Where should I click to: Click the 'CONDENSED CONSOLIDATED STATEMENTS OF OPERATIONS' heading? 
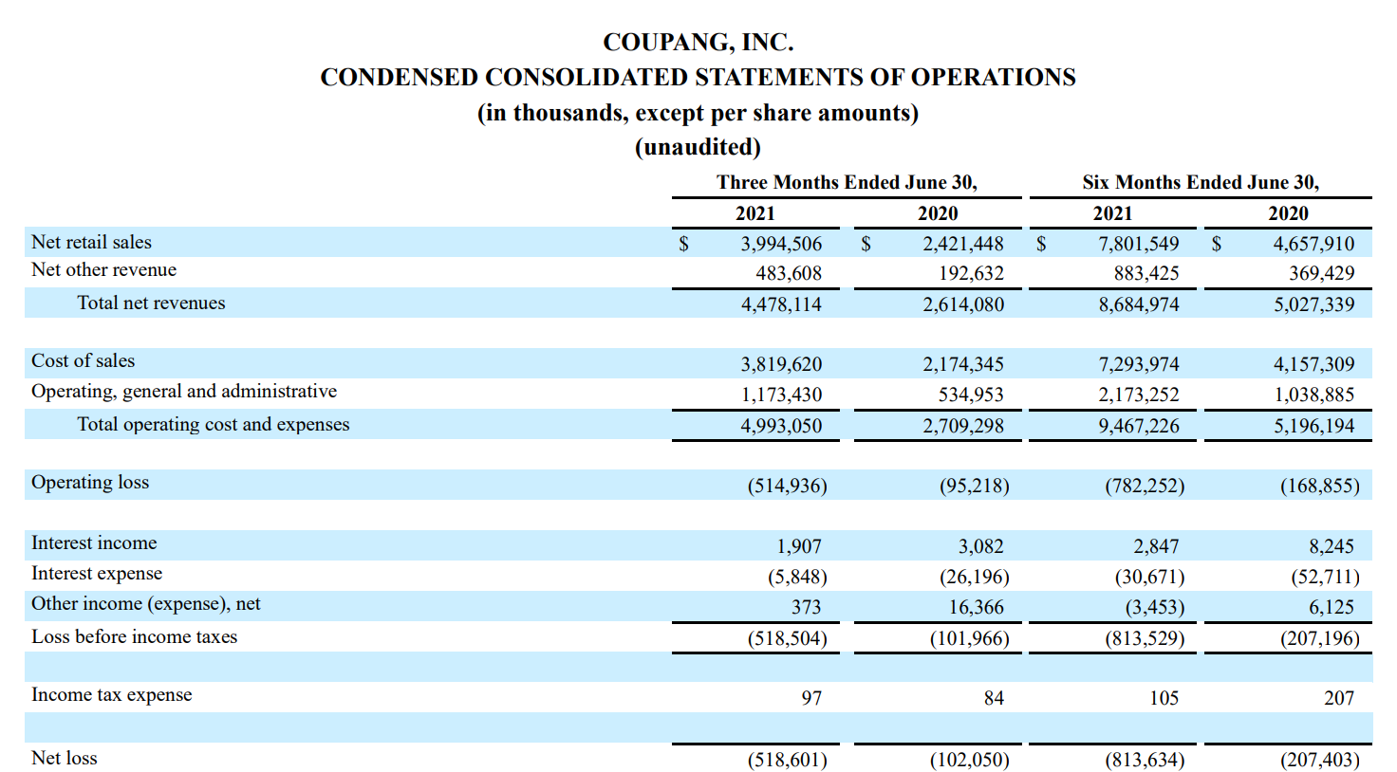[x=698, y=78]
